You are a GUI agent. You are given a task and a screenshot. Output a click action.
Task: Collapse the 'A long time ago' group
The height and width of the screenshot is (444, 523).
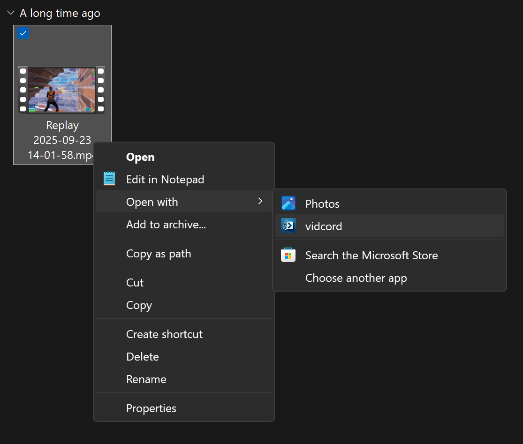click(11, 13)
